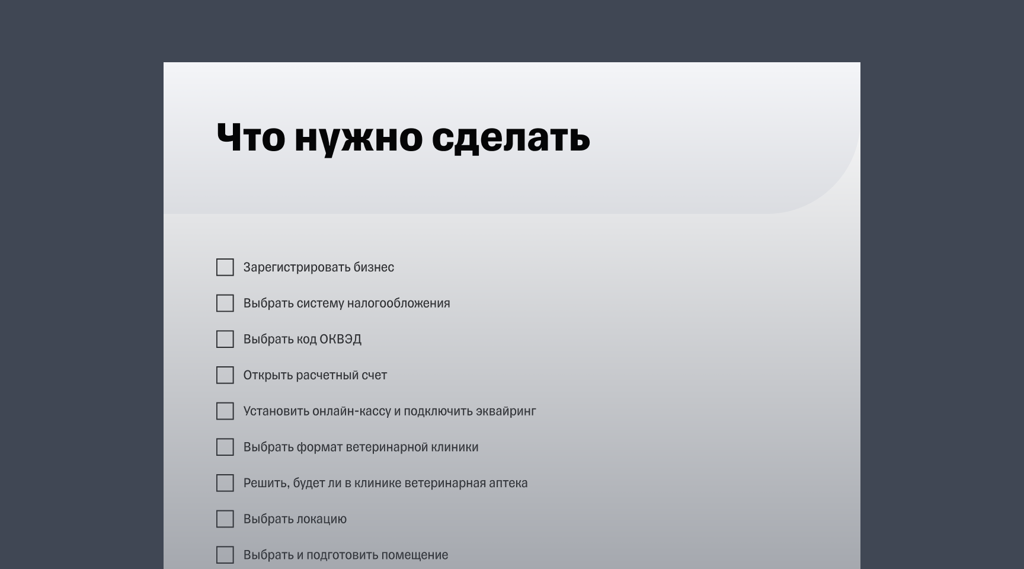Select the veterinary pharmacy item text
The image size is (1024, 569).
click(386, 484)
